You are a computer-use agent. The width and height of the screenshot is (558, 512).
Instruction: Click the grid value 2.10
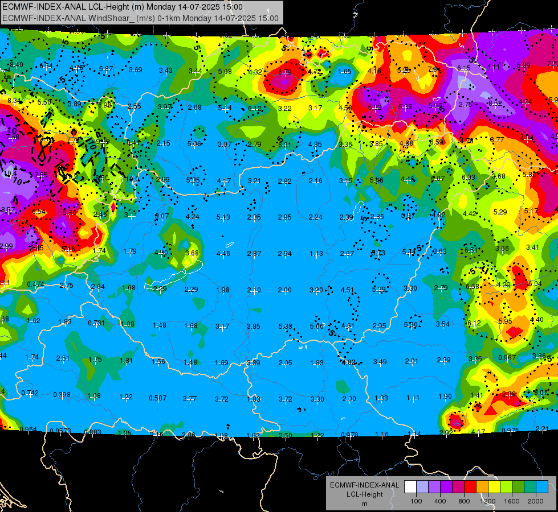[x=254, y=290]
